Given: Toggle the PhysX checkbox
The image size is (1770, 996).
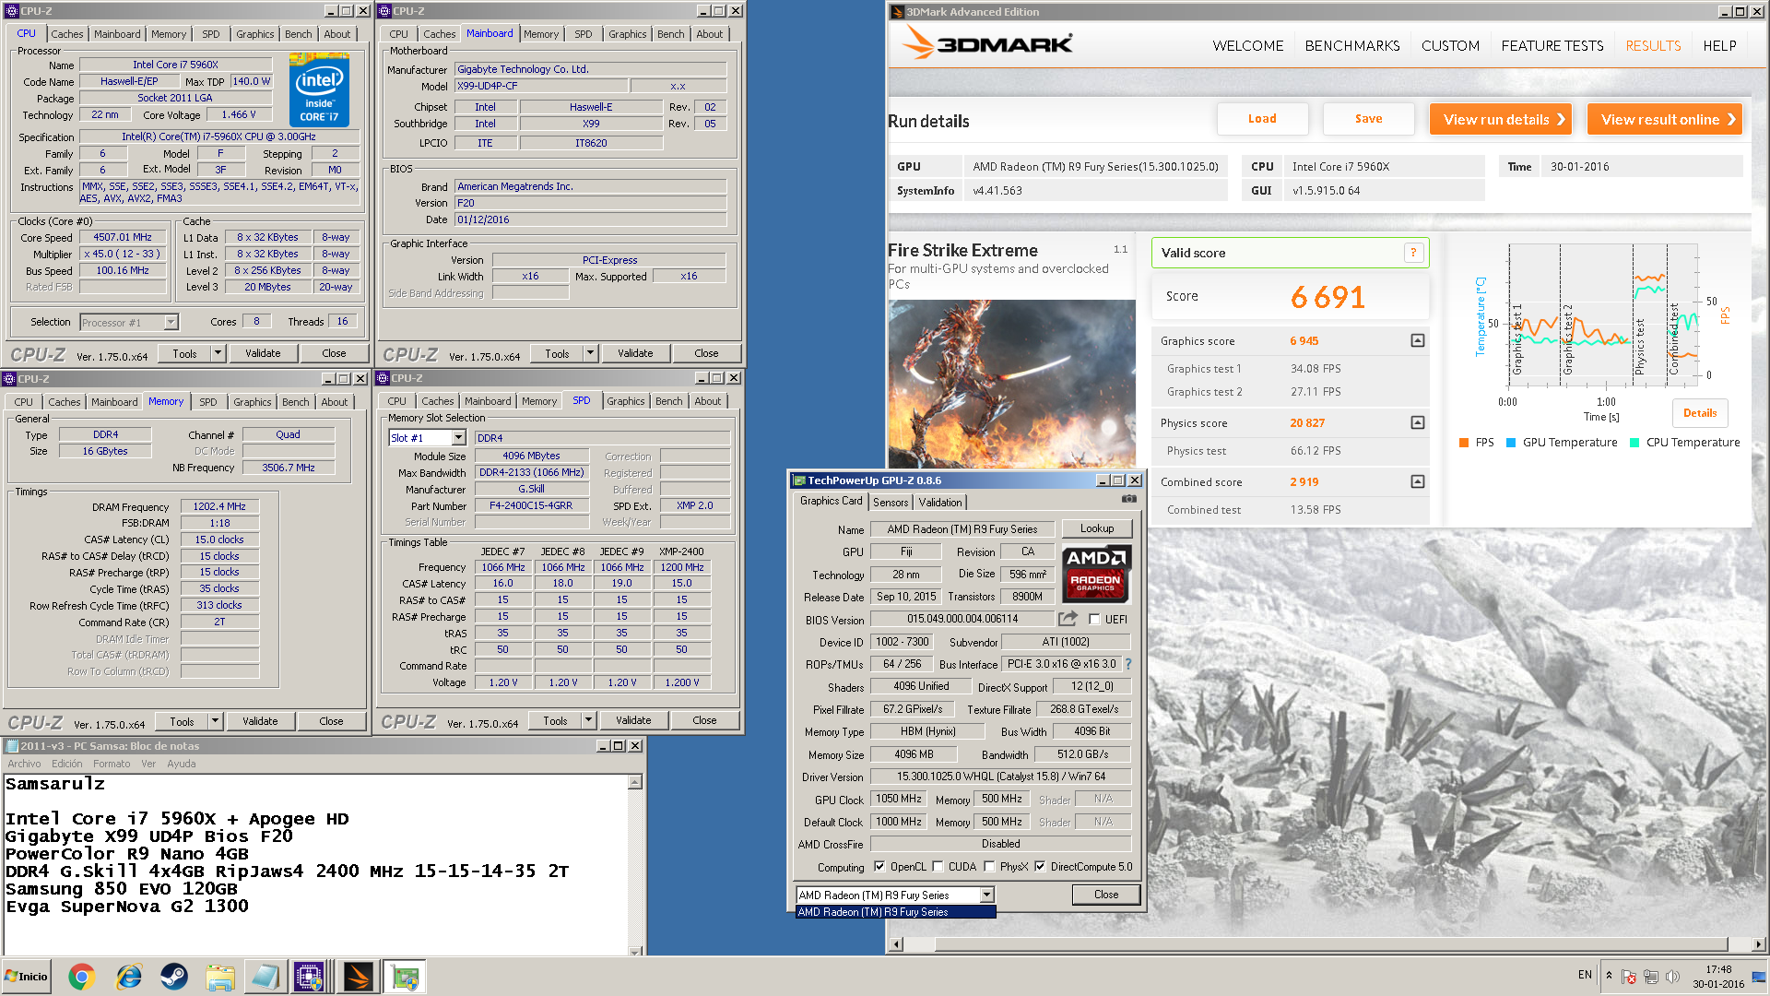Looking at the screenshot, I should pos(989,867).
